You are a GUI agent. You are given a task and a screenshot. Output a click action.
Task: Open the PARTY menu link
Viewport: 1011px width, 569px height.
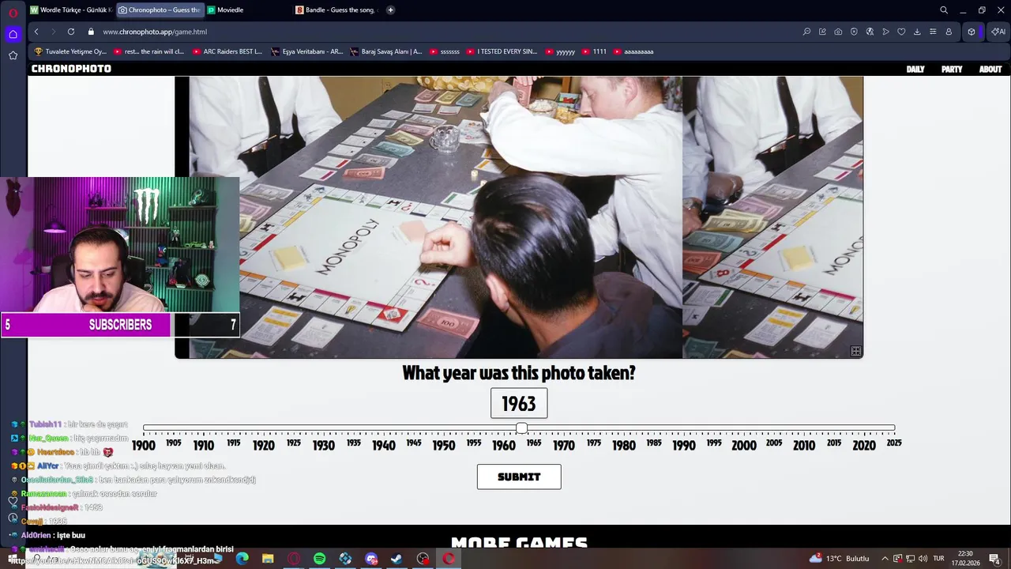click(952, 70)
